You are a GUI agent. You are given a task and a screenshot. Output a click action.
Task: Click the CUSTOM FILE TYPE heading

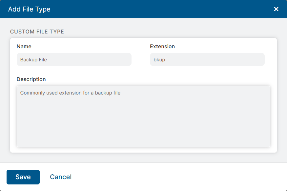[37, 32]
